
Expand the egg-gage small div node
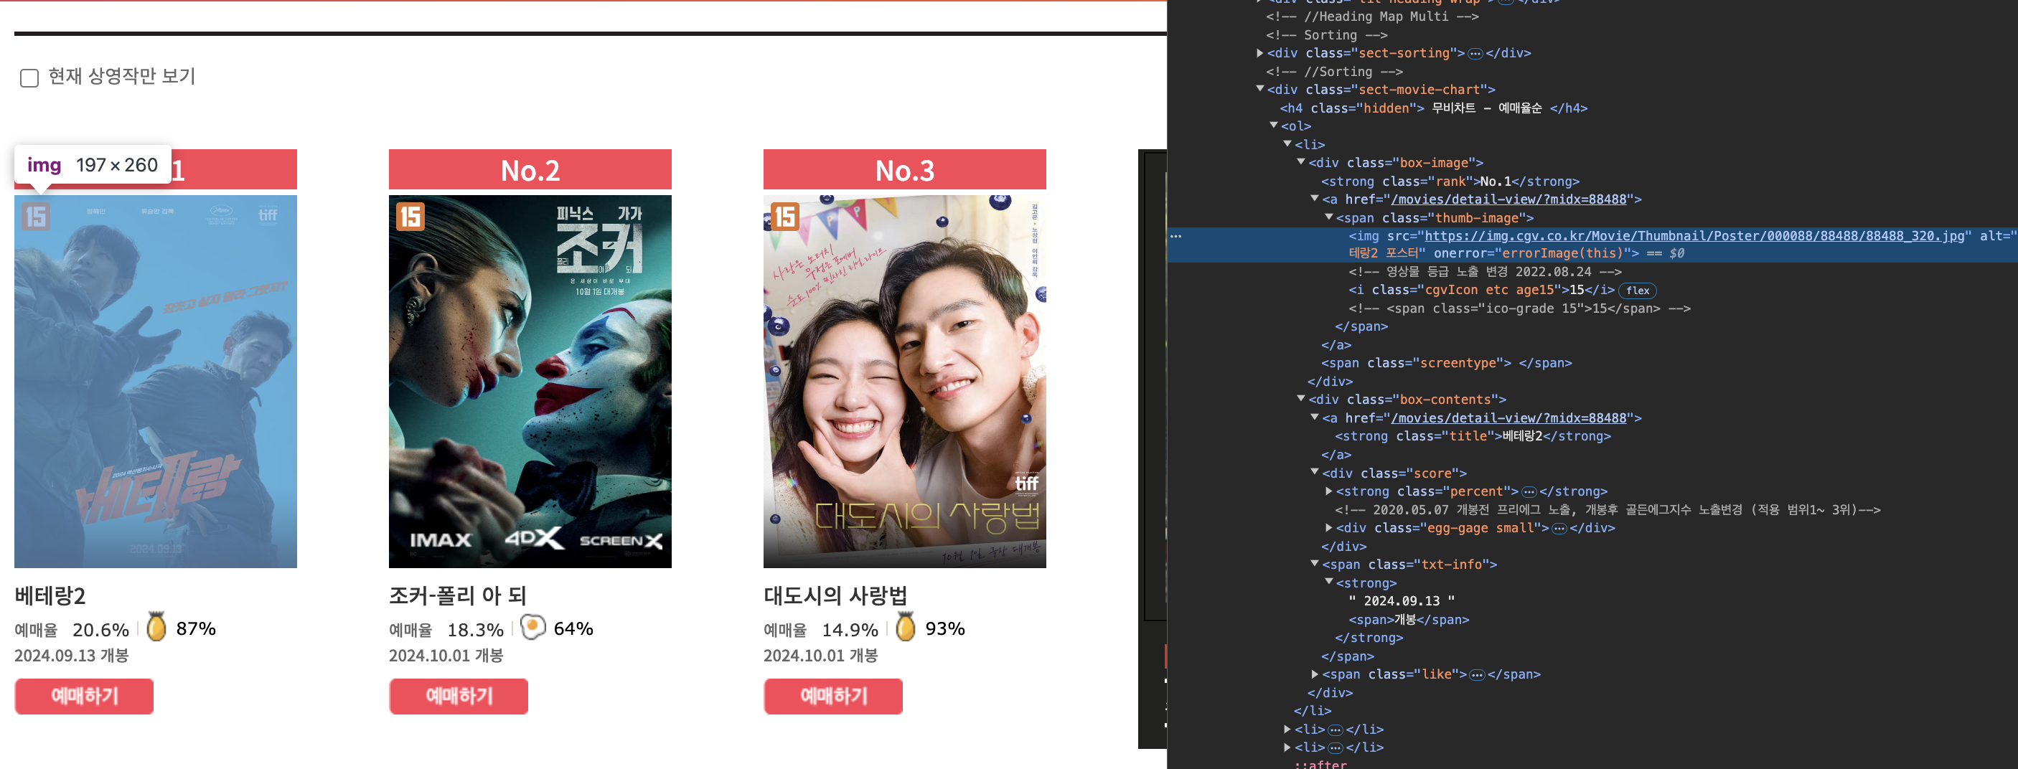[x=1328, y=528]
